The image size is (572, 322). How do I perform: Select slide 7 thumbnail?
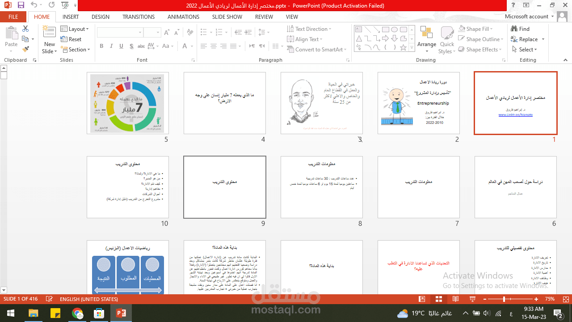click(418, 187)
